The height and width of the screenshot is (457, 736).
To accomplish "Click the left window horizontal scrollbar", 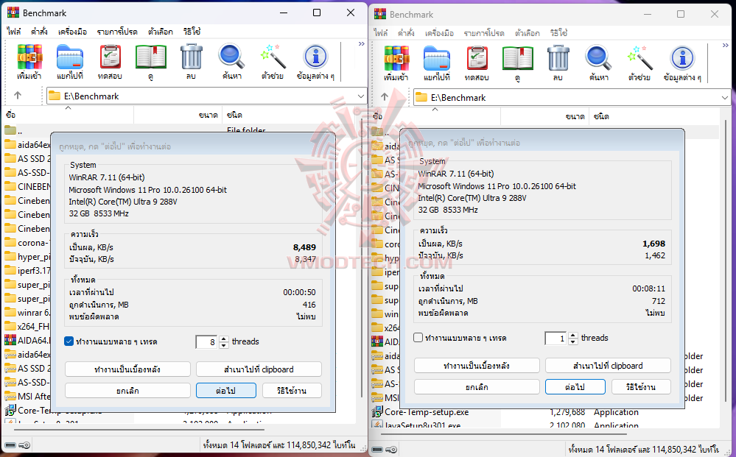I will 139,429.
